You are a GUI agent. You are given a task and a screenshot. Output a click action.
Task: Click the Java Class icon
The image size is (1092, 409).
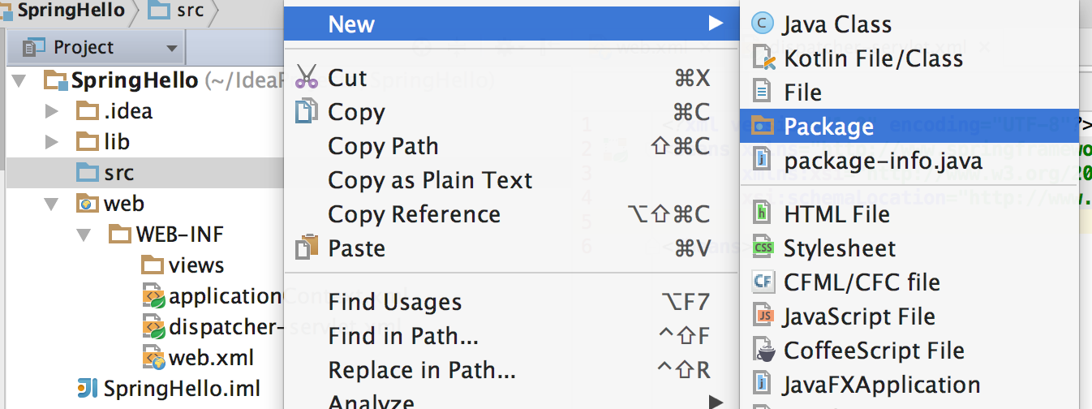coord(763,24)
